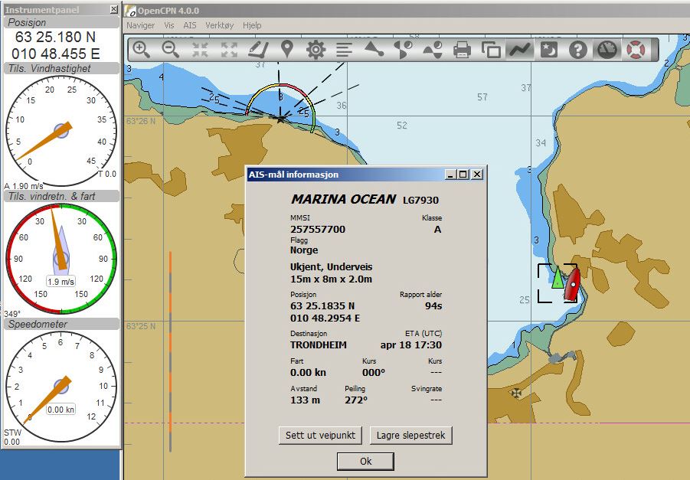Click the ETA value apr 18 17:30
Screen dimensions: 690x480
[x=411, y=345]
